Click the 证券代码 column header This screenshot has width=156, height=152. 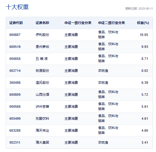tap(16, 23)
